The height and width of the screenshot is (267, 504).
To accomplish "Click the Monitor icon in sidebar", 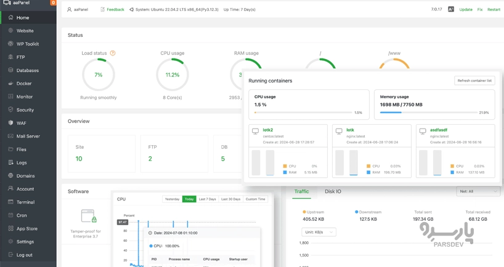I will coord(10,97).
